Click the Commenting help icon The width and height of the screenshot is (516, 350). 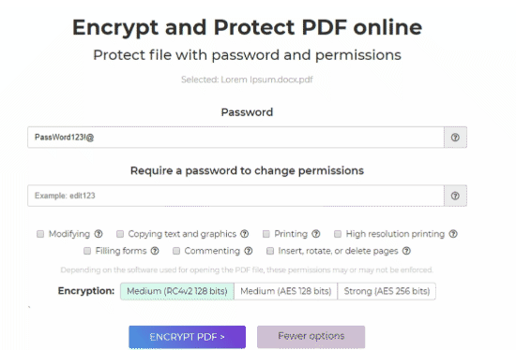(249, 251)
